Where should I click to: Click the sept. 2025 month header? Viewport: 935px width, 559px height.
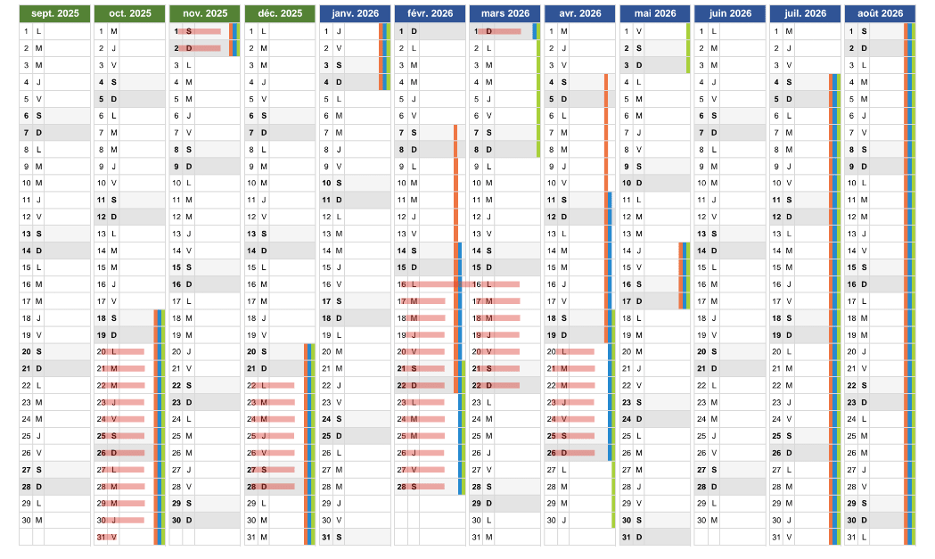54,13
